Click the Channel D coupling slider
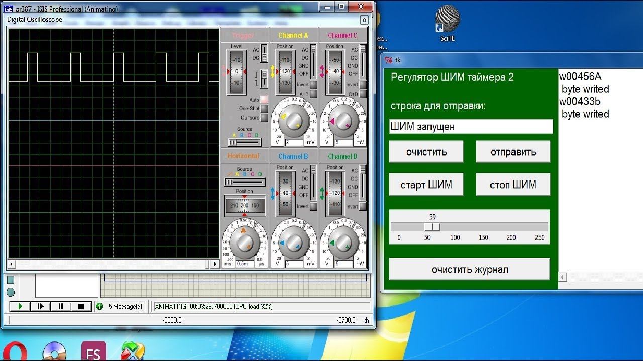 point(363,183)
